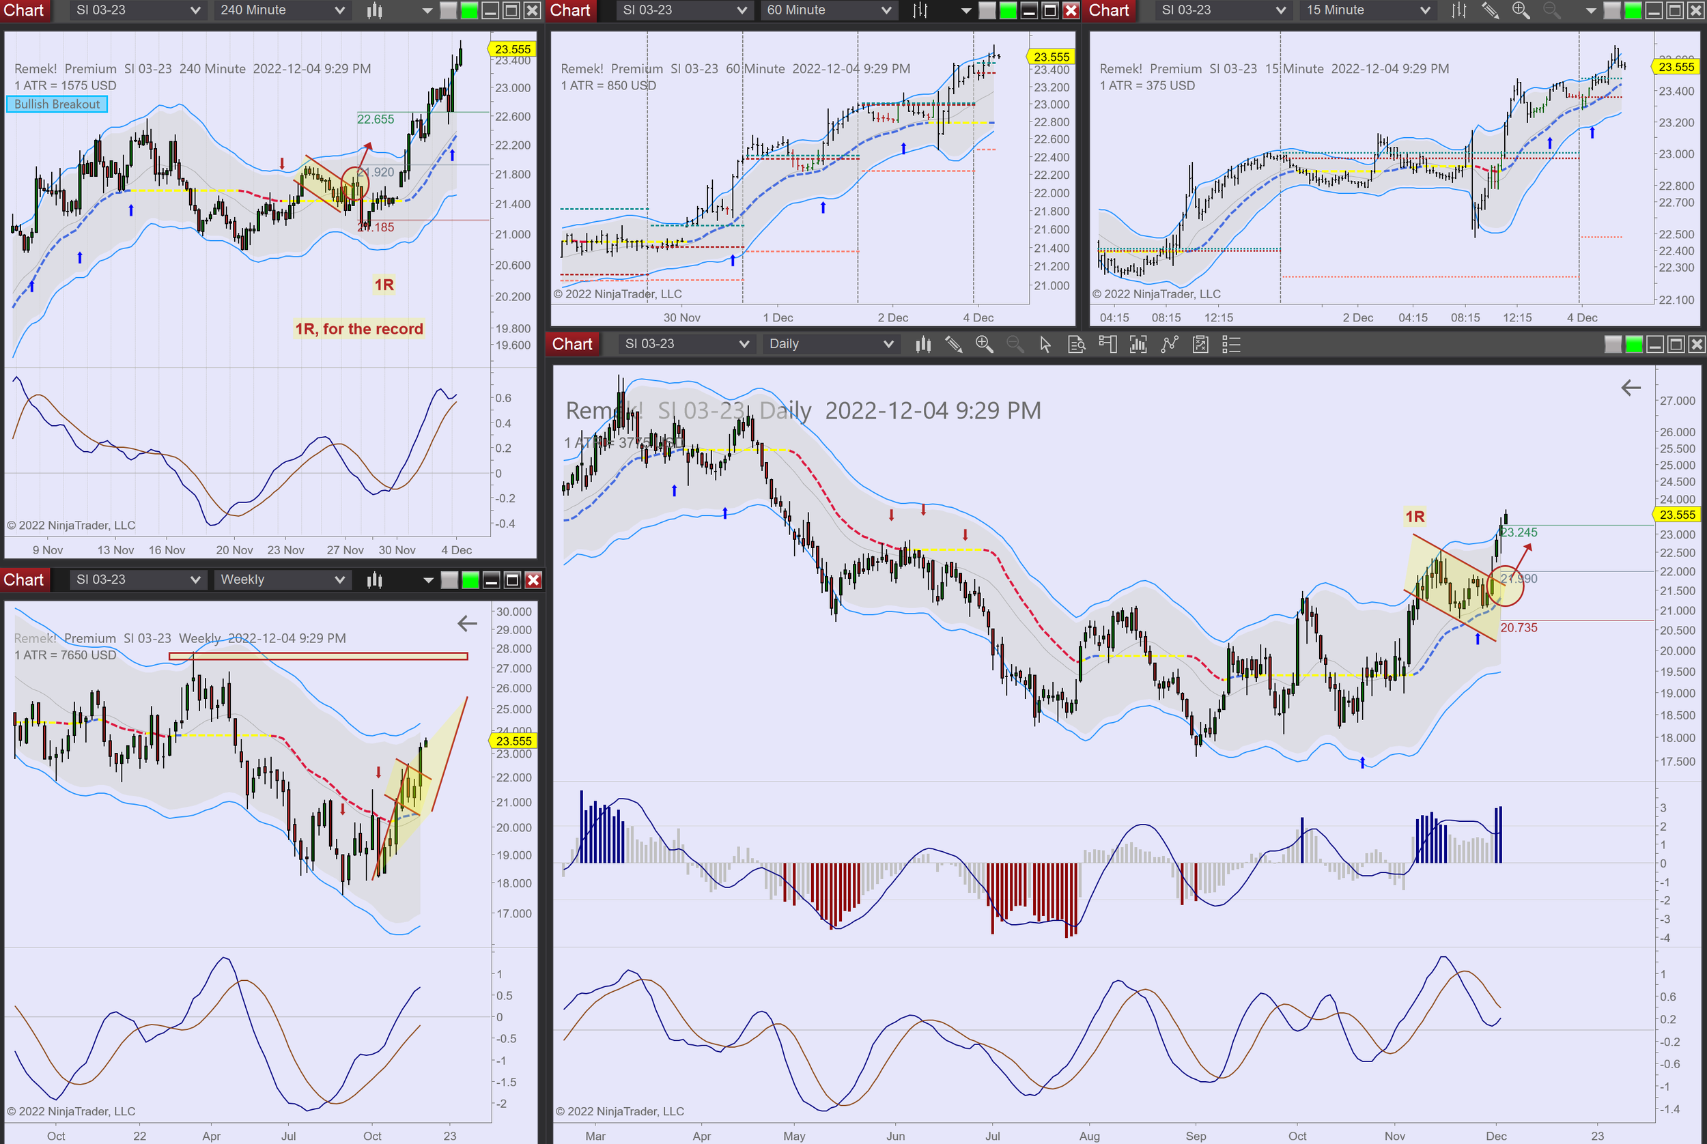This screenshot has width=1707, height=1144.
Task: Zoom in on the Daily chart
Action: (x=984, y=345)
